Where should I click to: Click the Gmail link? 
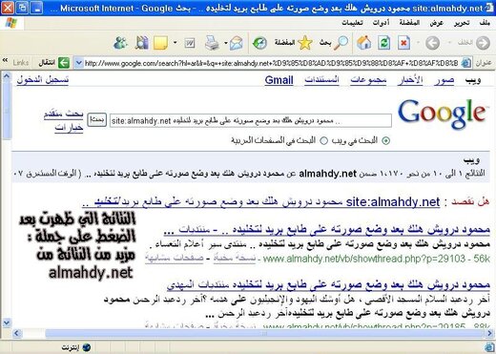tap(279, 80)
